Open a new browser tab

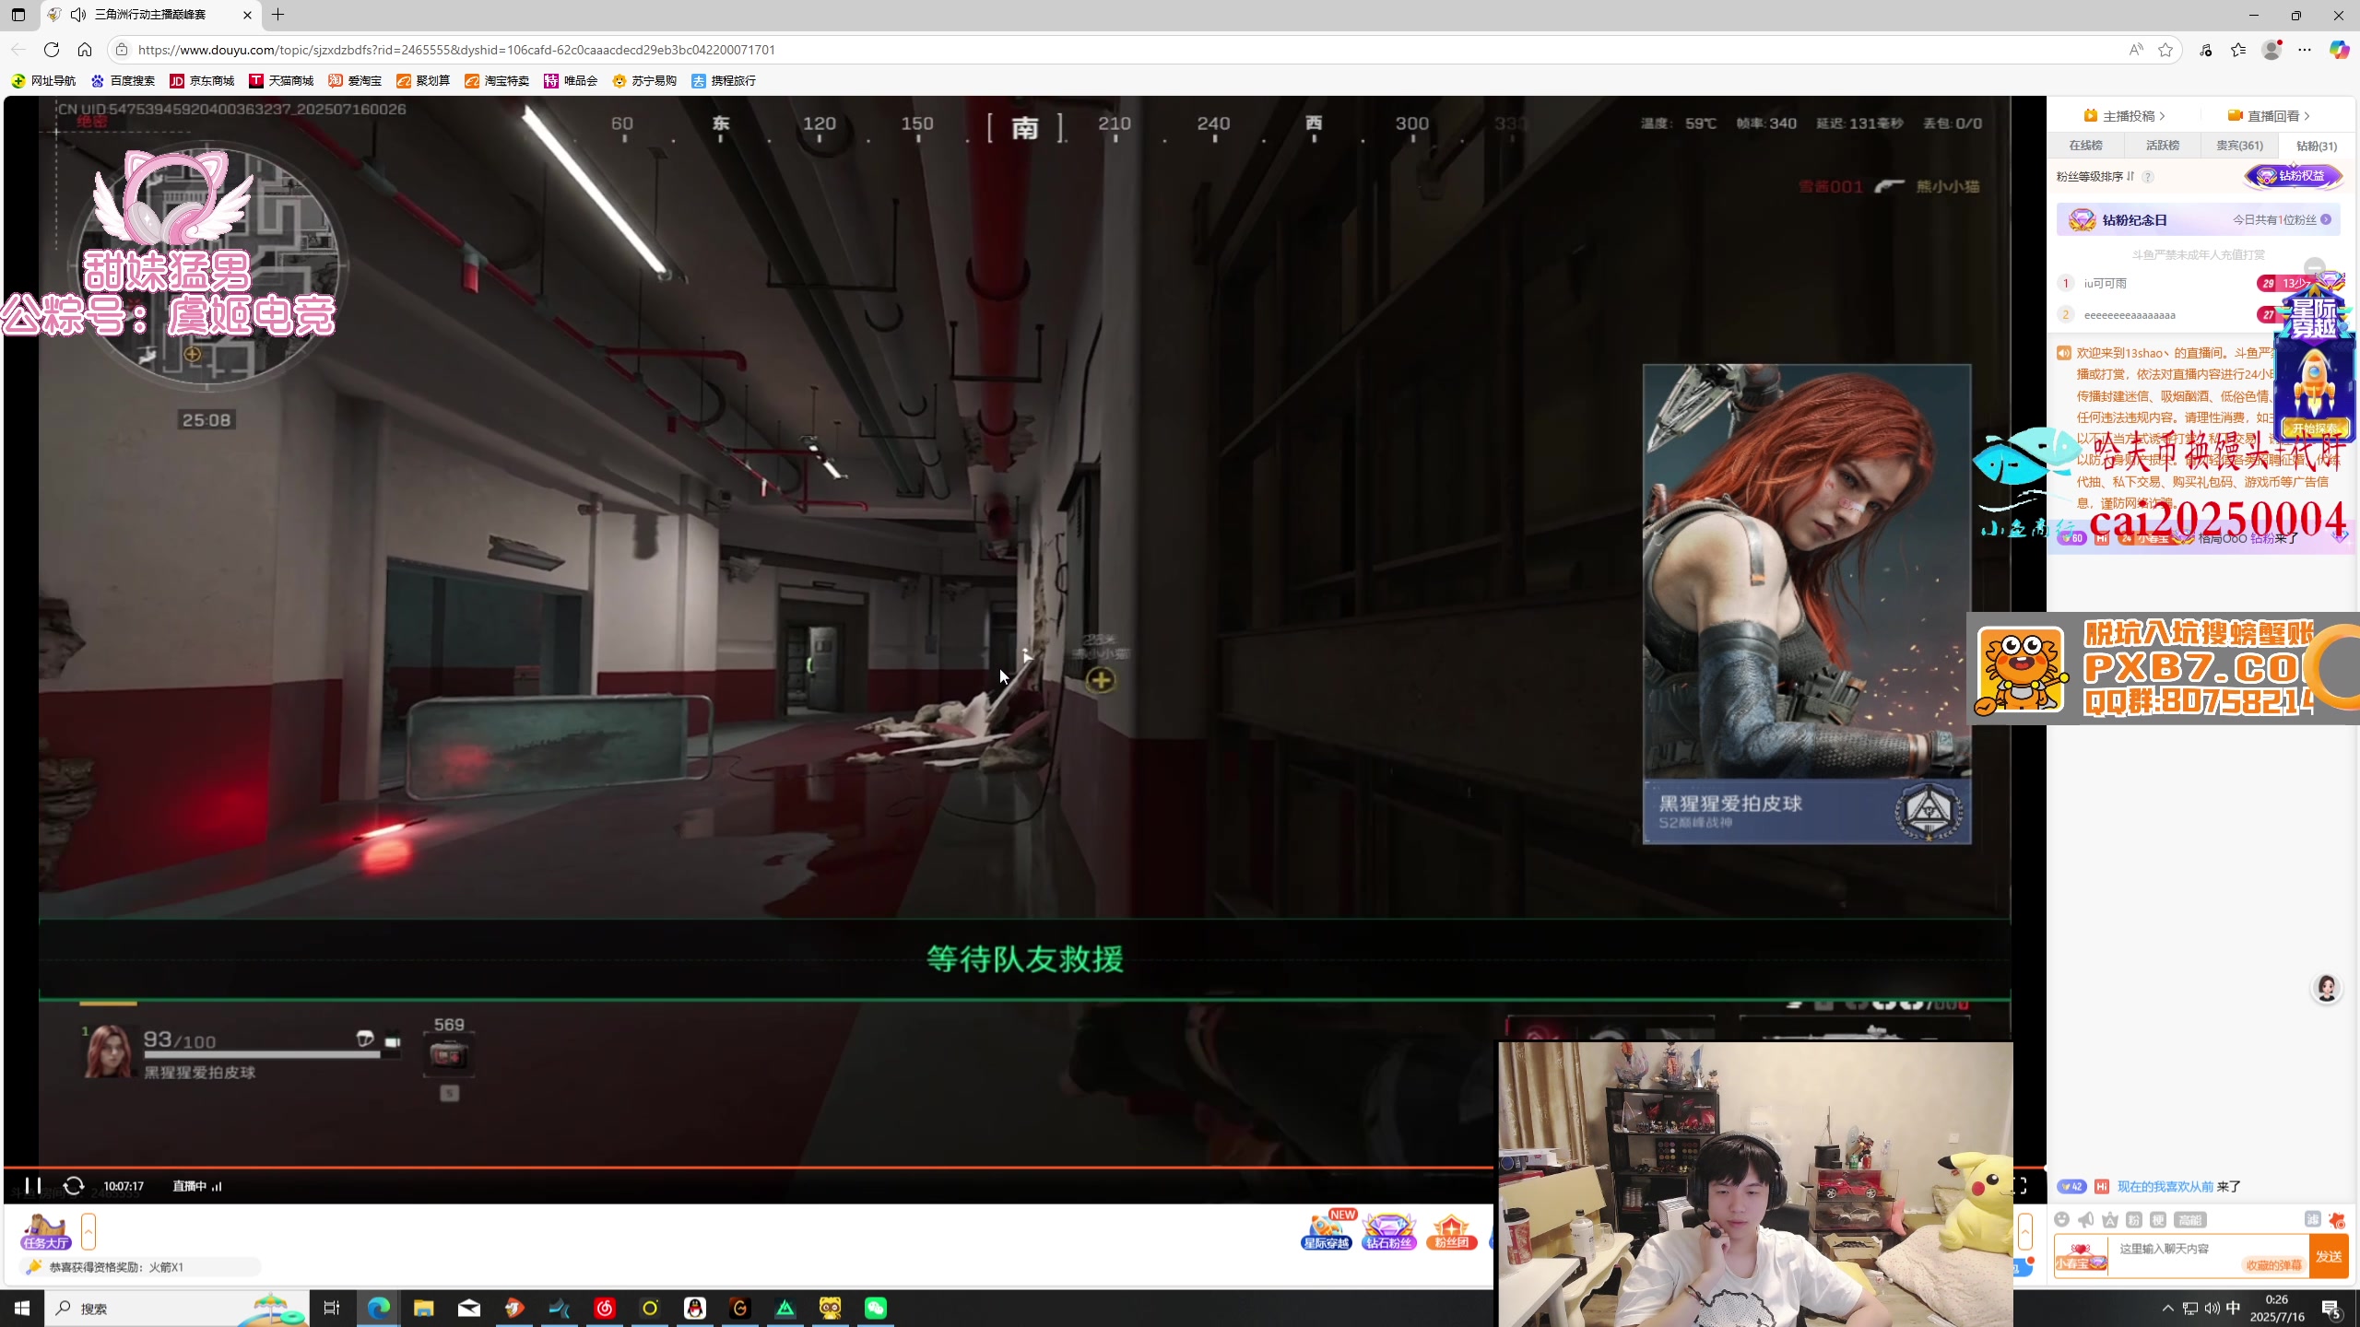[x=277, y=15]
